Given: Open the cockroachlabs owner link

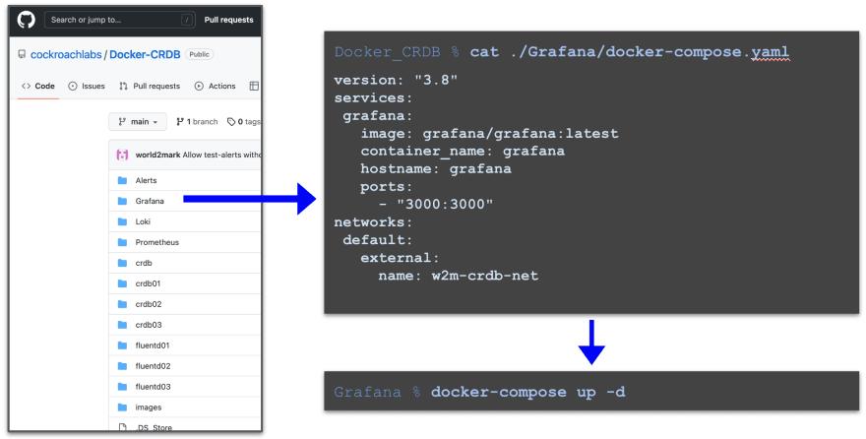Looking at the screenshot, I should click(x=66, y=55).
